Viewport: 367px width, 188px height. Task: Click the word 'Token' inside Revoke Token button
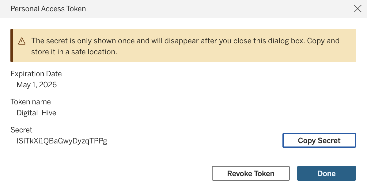tap(264, 173)
